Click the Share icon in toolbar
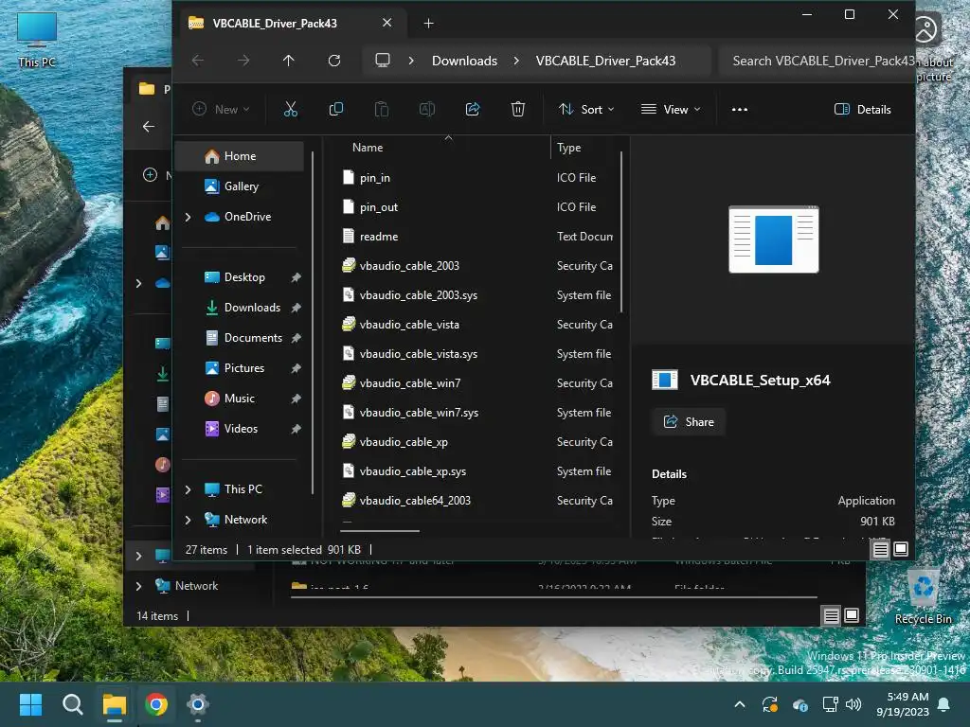Screen dimensions: 970x727 [x=473, y=110]
